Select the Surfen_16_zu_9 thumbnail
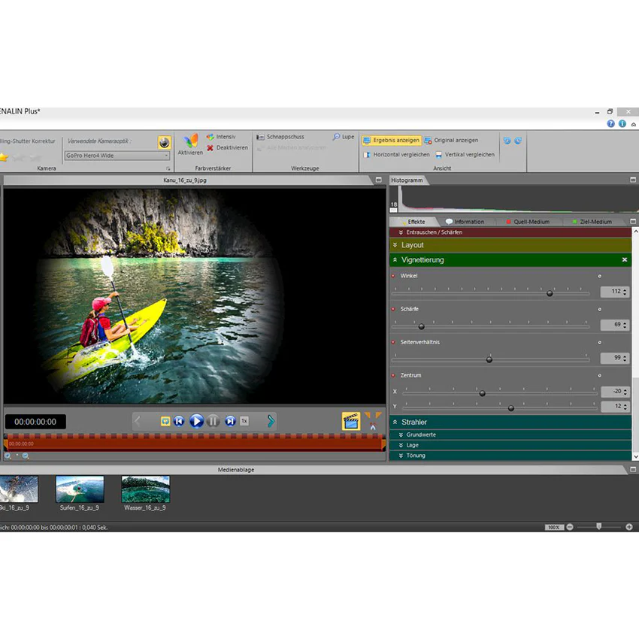 80,489
